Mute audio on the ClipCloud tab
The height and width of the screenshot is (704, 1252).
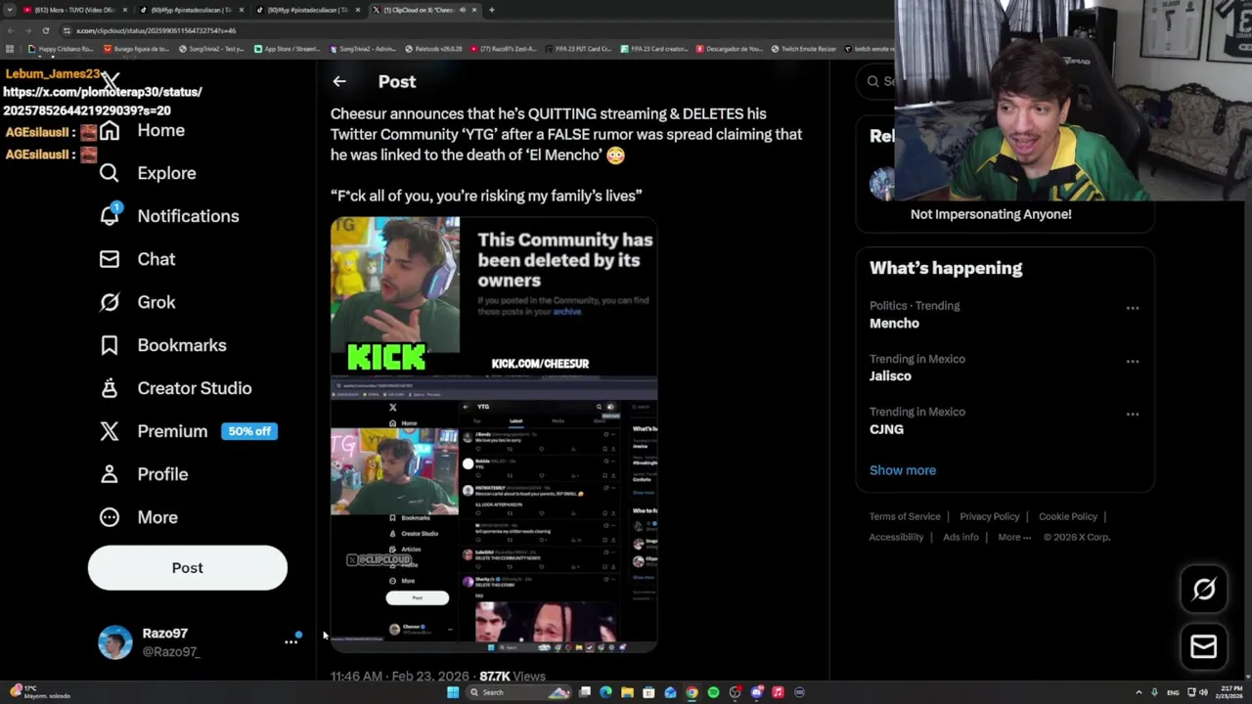point(462,10)
